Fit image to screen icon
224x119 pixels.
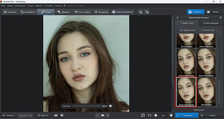[x=143, y=115]
